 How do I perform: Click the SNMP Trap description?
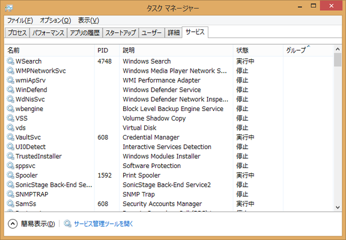point(139,194)
